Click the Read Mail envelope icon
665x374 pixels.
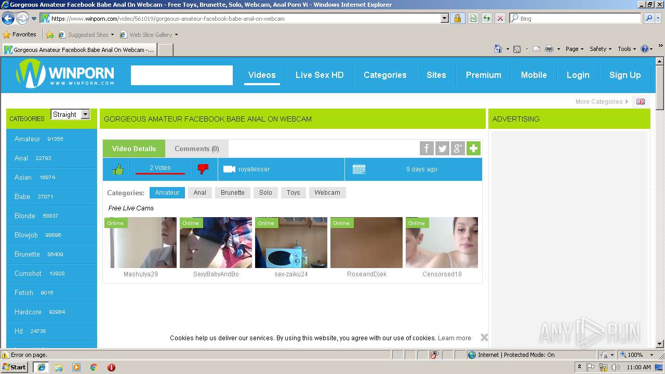[x=537, y=49]
